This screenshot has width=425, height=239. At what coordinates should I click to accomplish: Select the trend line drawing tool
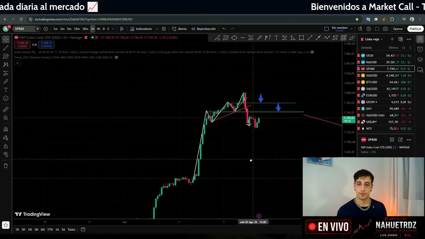coord(6,48)
